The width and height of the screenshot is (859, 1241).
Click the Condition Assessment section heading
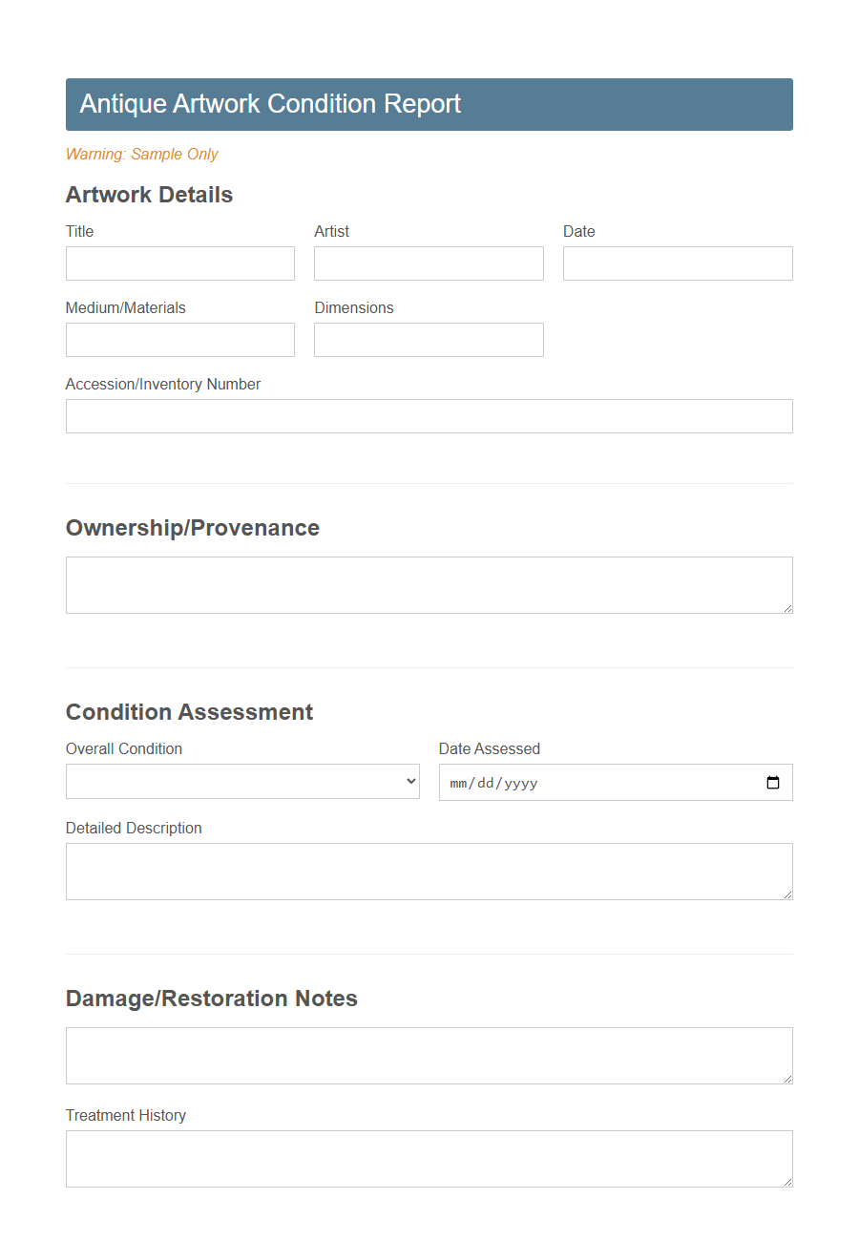coord(189,711)
